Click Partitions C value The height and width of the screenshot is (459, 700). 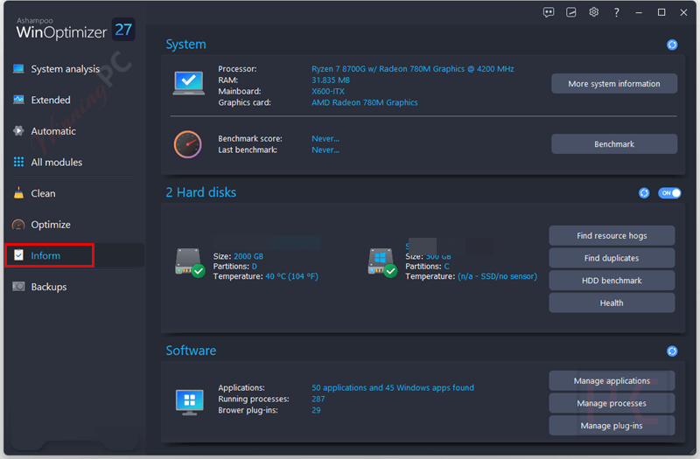pos(446,267)
